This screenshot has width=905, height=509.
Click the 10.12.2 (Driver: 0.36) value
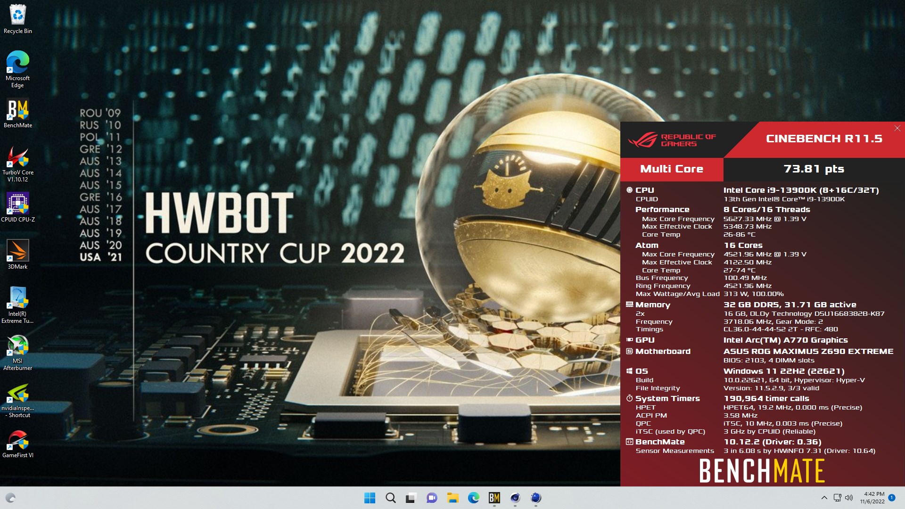pos(773,442)
